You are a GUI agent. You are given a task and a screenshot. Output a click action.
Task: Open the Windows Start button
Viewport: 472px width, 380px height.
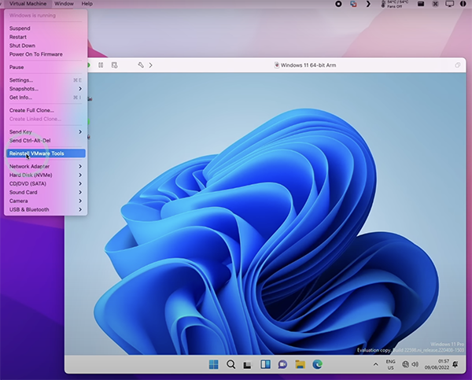tap(213, 364)
